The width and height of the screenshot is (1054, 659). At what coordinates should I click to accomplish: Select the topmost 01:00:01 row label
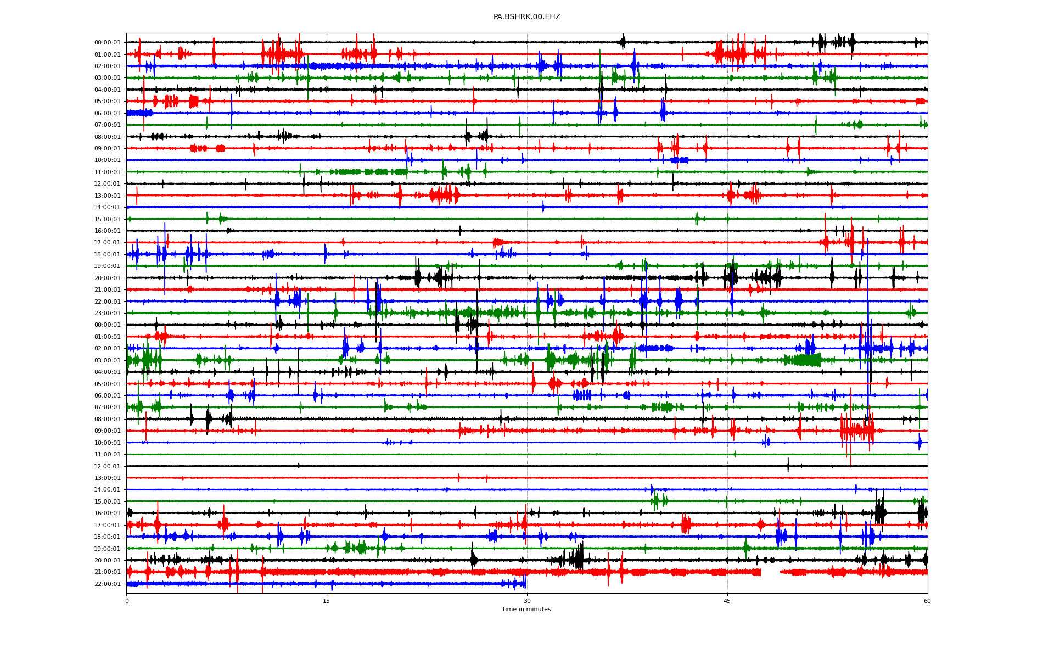click(107, 54)
